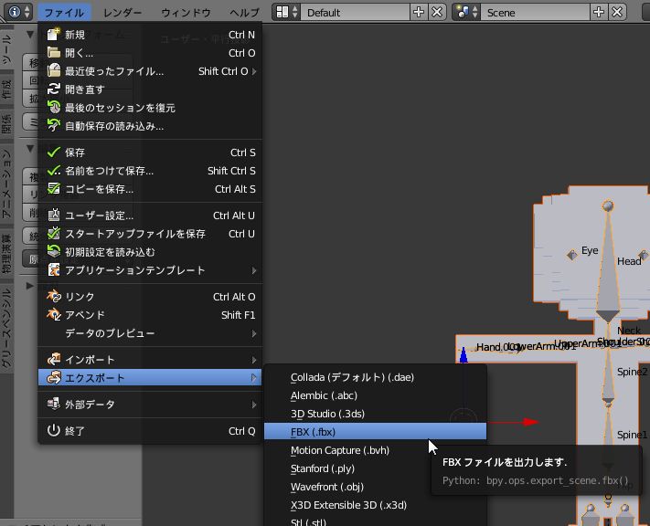This screenshot has width=650, height=526.
Task: Expand the External Data submenu arrow
Action: pyautogui.click(x=254, y=405)
